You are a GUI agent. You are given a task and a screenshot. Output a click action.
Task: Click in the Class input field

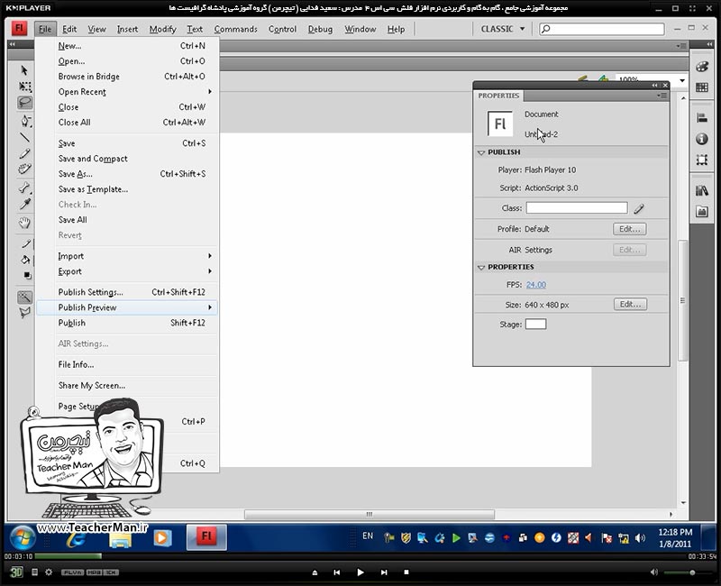(x=577, y=208)
